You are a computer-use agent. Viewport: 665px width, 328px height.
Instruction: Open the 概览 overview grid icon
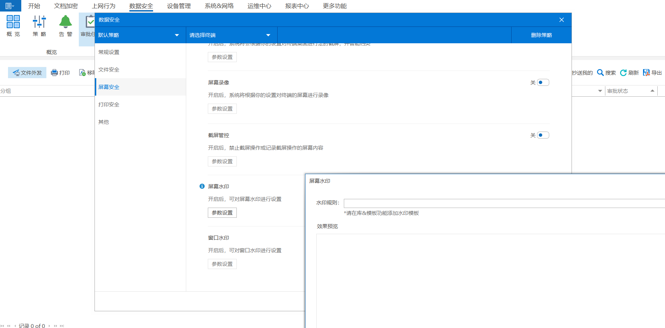[13, 22]
